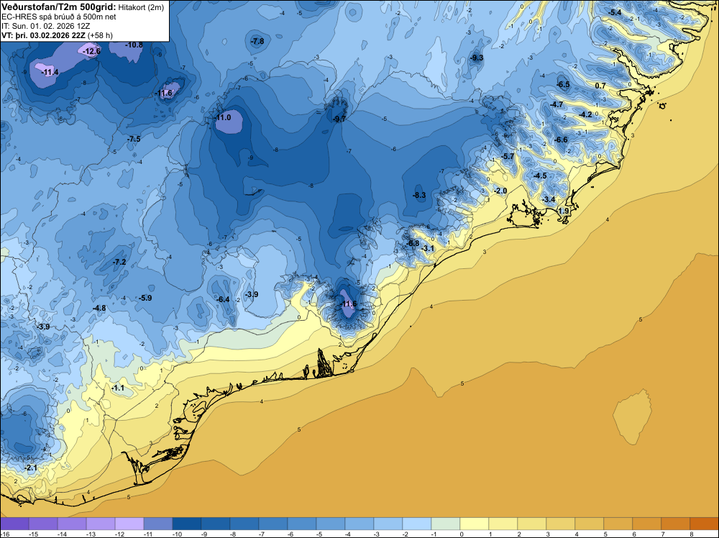The height and width of the screenshot is (538, 719).
Task: Pick the legend swatch between -12 and -11
Action: pyautogui.click(x=129, y=524)
